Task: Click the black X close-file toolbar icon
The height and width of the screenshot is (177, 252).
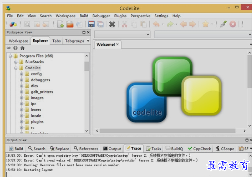Action: (x=112, y=24)
